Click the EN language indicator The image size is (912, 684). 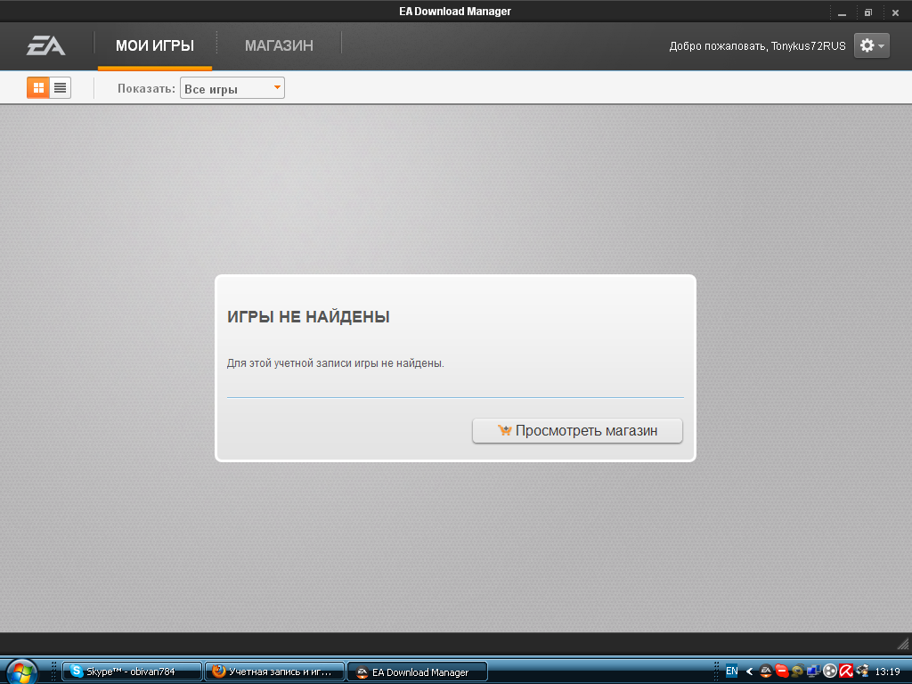(x=732, y=672)
